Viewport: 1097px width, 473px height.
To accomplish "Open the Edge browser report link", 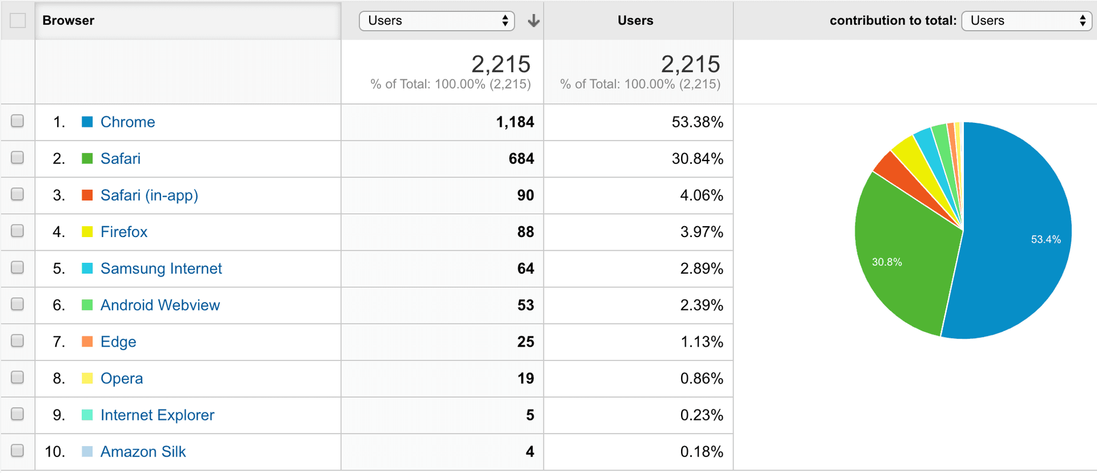I will tap(118, 341).
